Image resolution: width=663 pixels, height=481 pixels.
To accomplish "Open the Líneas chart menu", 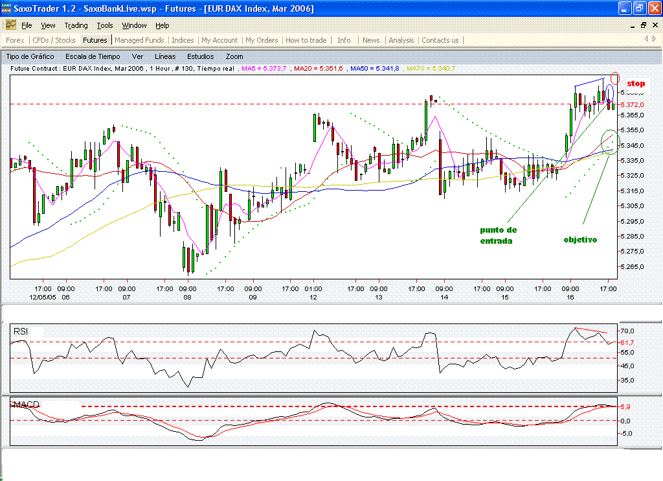I will pyautogui.click(x=165, y=56).
